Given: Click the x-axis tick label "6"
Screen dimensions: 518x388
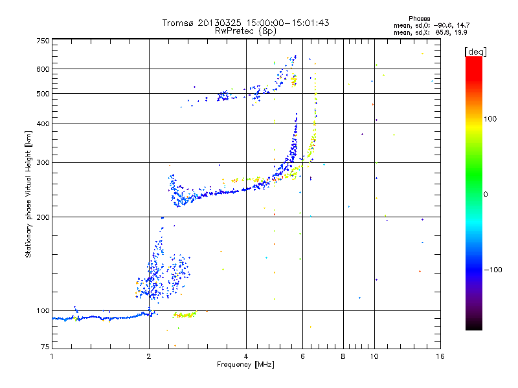Looking at the screenshot, I should click(x=302, y=356).
